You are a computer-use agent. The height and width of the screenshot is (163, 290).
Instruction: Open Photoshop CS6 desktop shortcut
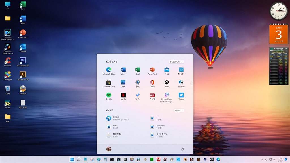23,61
